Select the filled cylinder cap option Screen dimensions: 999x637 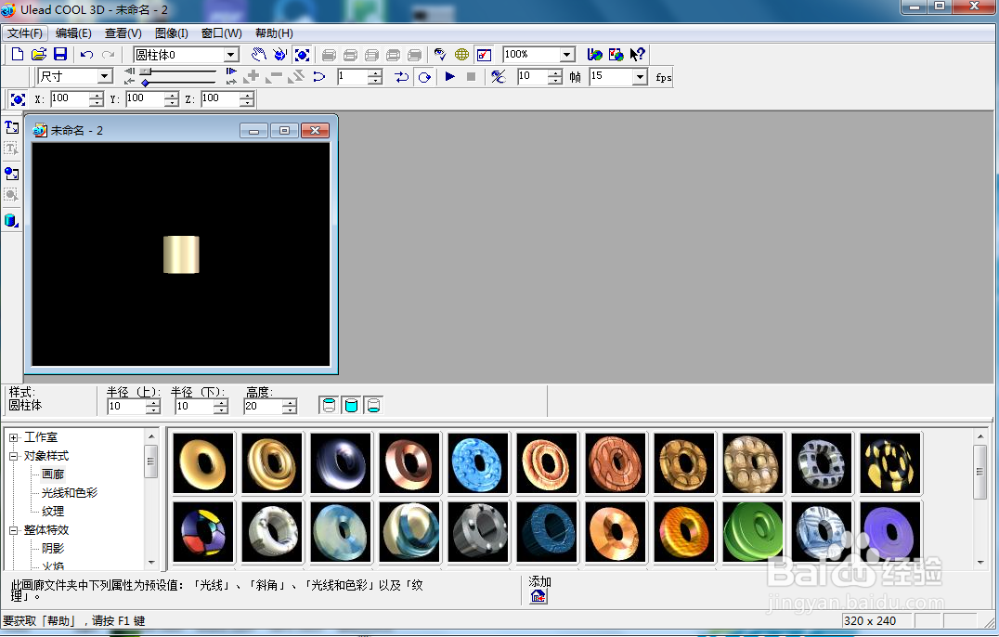(x=351, y=405)
